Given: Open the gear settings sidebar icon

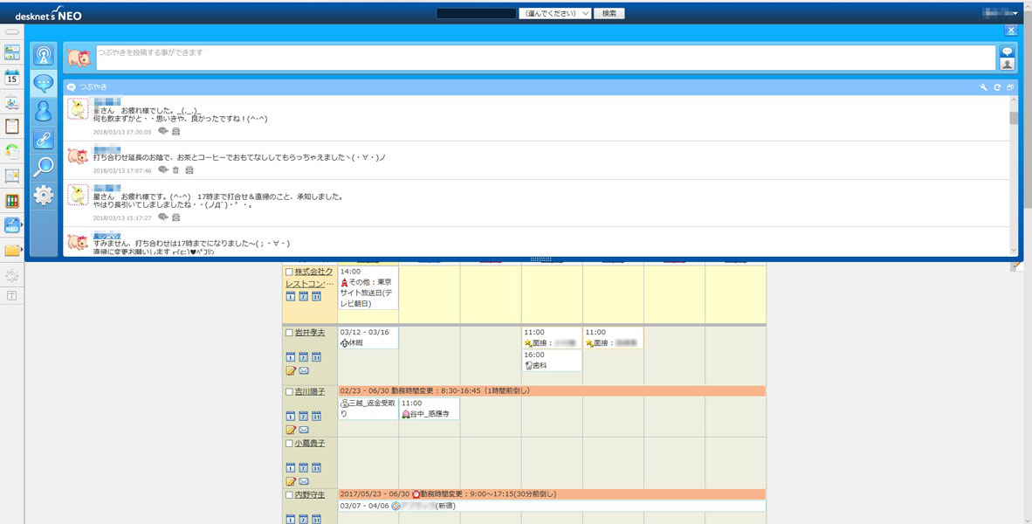Looking at the screenshot, I should pyautogui.click(x=43, y=195).
